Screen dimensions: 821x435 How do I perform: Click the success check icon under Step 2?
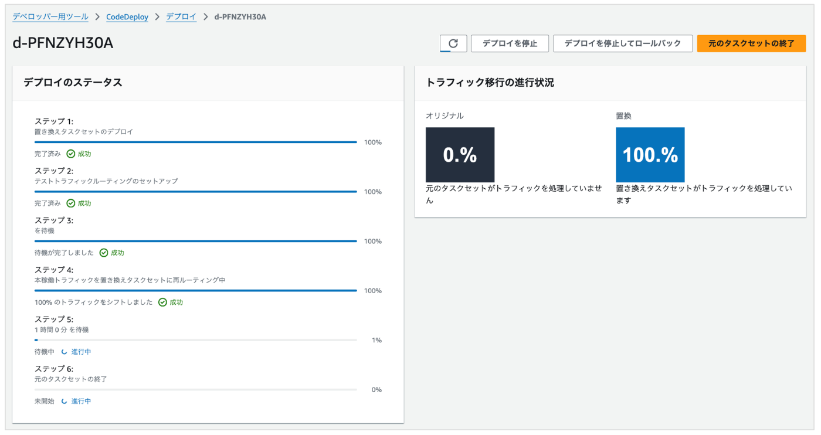(71, 203)
